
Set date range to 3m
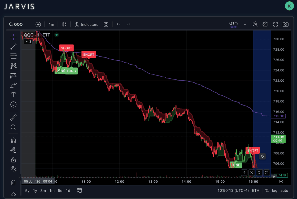[43, 191]
